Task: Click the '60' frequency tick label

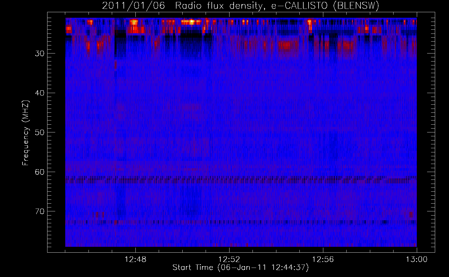Action: (x=40, y=172)
